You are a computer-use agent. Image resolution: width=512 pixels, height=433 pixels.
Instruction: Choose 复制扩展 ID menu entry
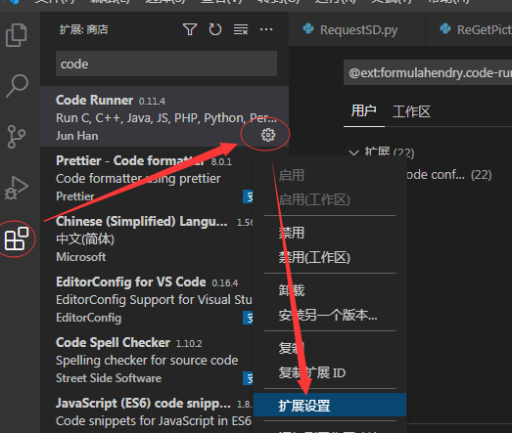[x=330, y=372]
